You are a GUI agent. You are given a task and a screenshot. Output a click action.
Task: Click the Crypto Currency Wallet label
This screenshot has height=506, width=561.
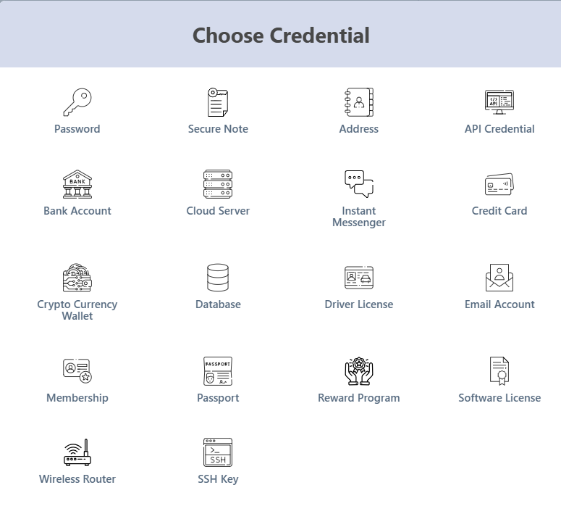pos(77,310)
